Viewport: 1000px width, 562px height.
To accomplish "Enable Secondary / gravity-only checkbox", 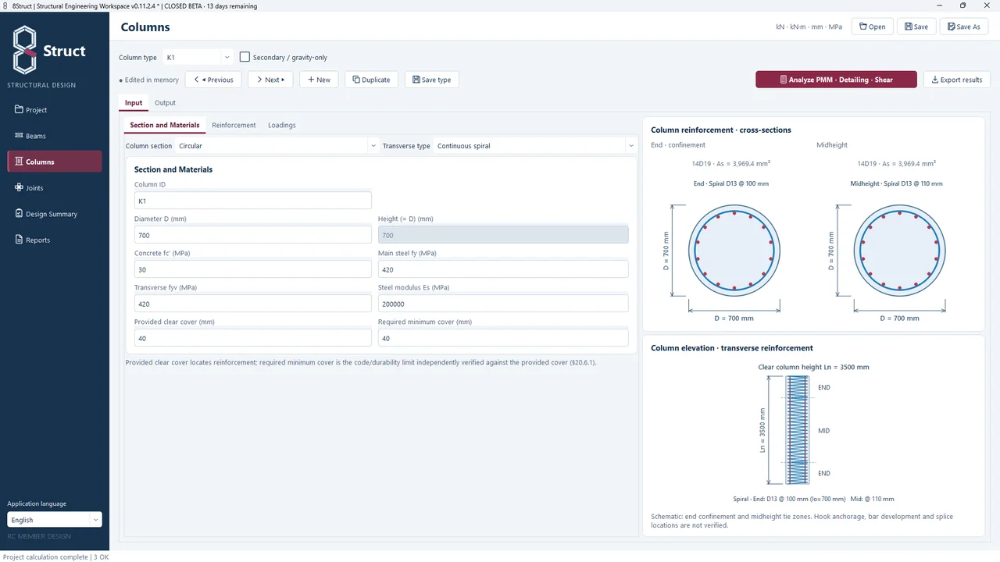I will coord(245,57).
